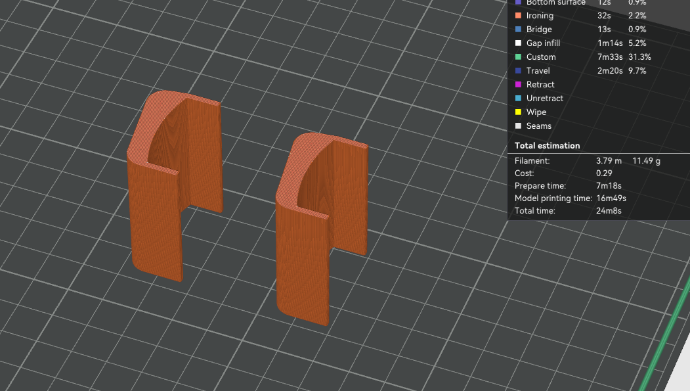Screen dimensions: 690x391
Task: Click the white Seams legend icon
Action: [x=518, y=126]
